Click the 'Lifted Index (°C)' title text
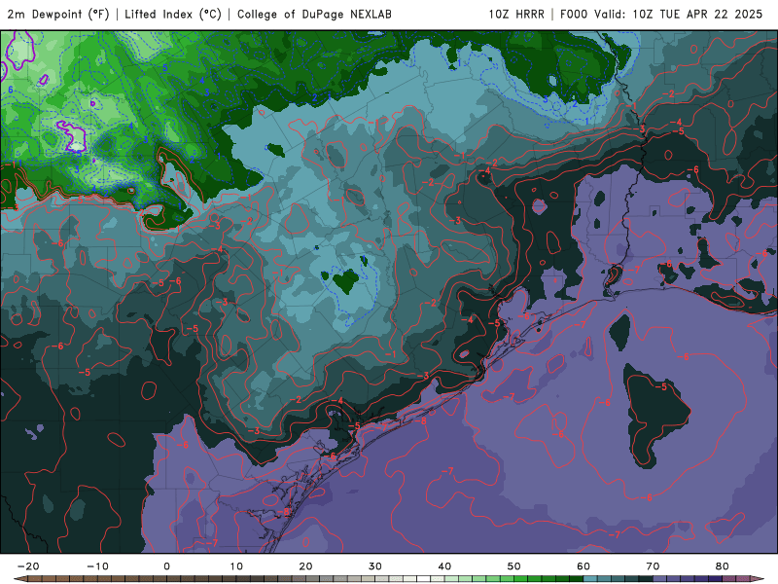The image size is (778, 584). [x=173, y=15]
